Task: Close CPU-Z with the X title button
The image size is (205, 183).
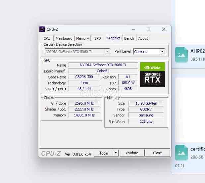Action: point(164,29)
